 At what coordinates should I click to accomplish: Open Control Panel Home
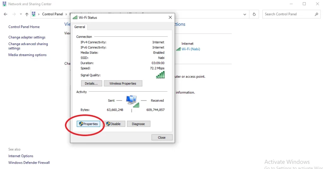24,27
